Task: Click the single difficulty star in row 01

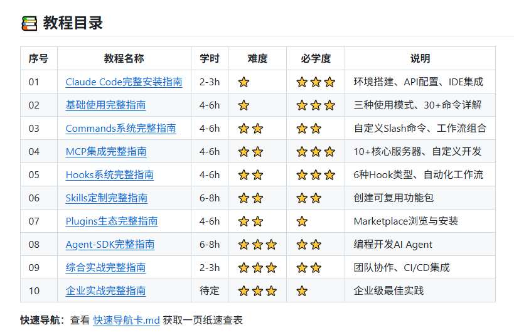Action: (244, 82)
